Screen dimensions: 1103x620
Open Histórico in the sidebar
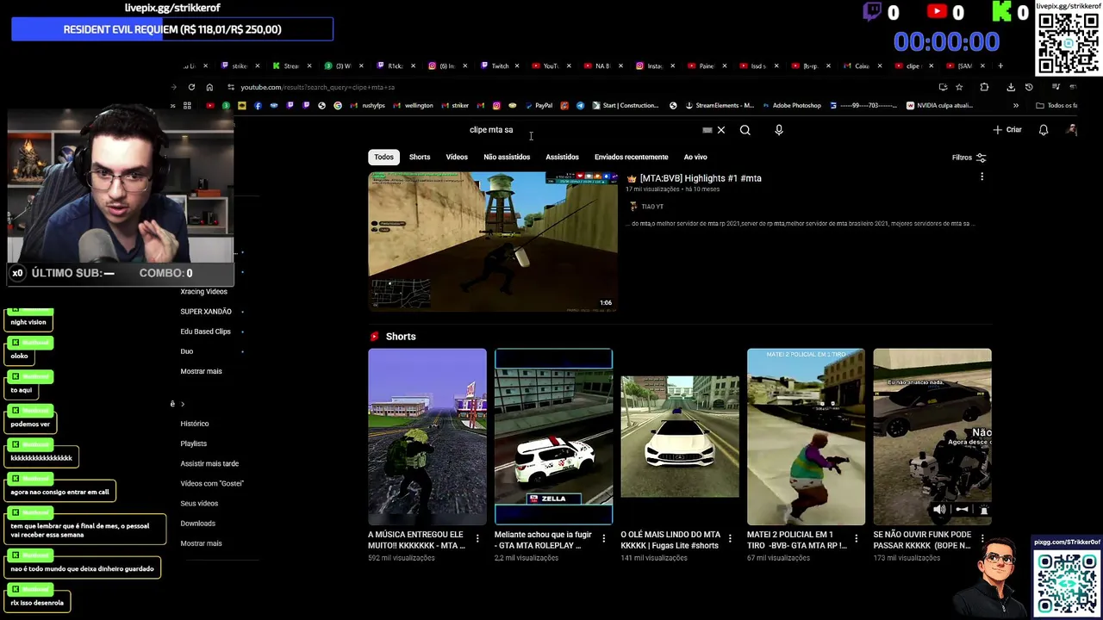(195, 424)
